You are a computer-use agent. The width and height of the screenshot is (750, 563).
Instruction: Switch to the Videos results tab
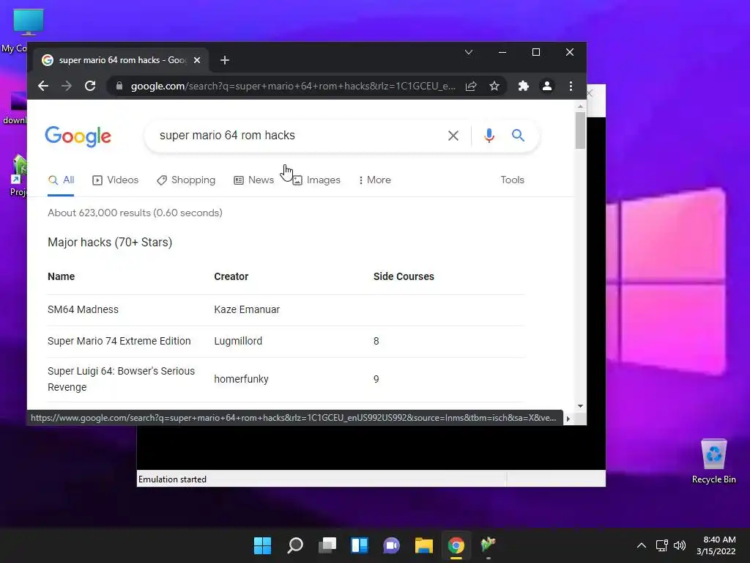point(115,180)
